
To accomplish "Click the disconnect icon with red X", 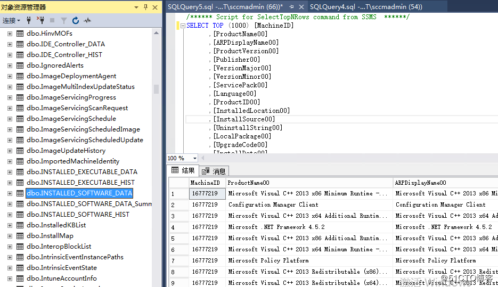I will (x=40, y=20).
